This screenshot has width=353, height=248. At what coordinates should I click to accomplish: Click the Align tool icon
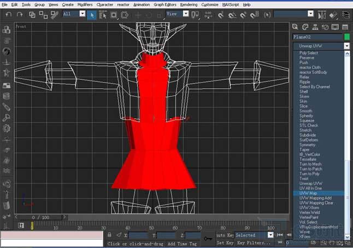click(333, 15)
